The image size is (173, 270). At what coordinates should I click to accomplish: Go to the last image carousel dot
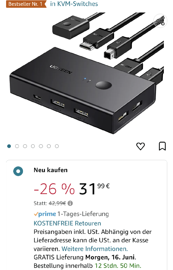(x=57, y=146)
